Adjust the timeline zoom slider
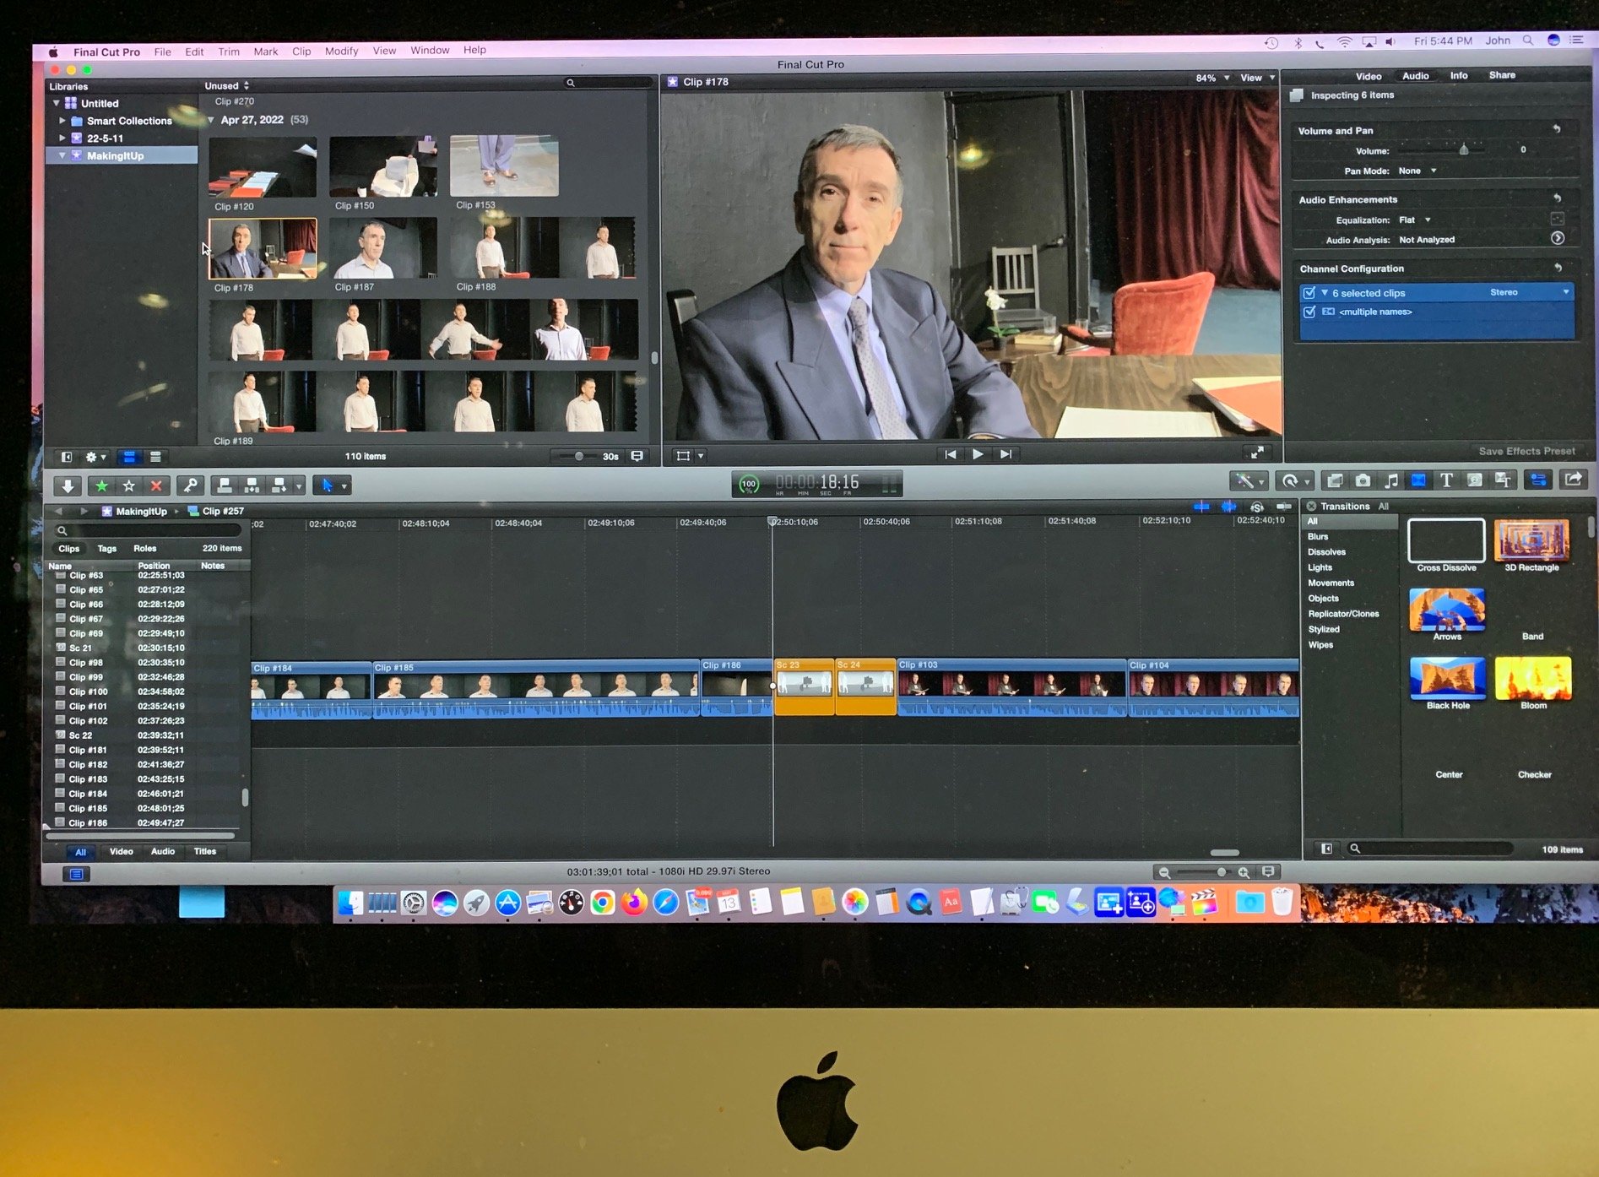The width and height of the screenshot is (1599, 1177). tap(1221, 871)
